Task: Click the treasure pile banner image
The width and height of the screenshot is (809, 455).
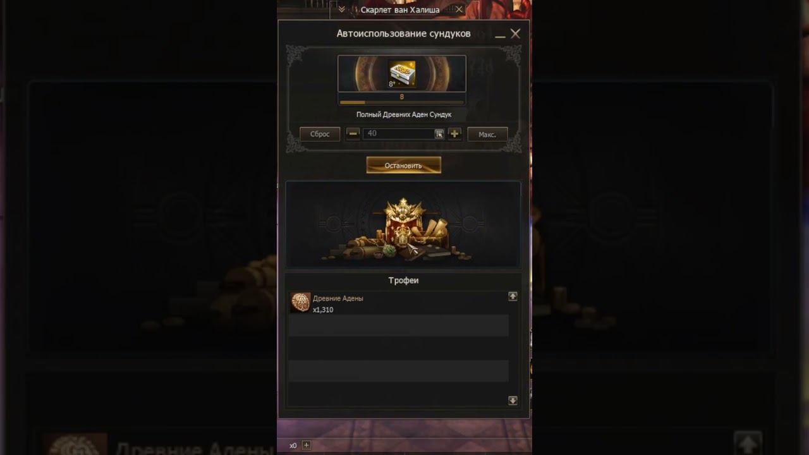Action: (403, 224)
